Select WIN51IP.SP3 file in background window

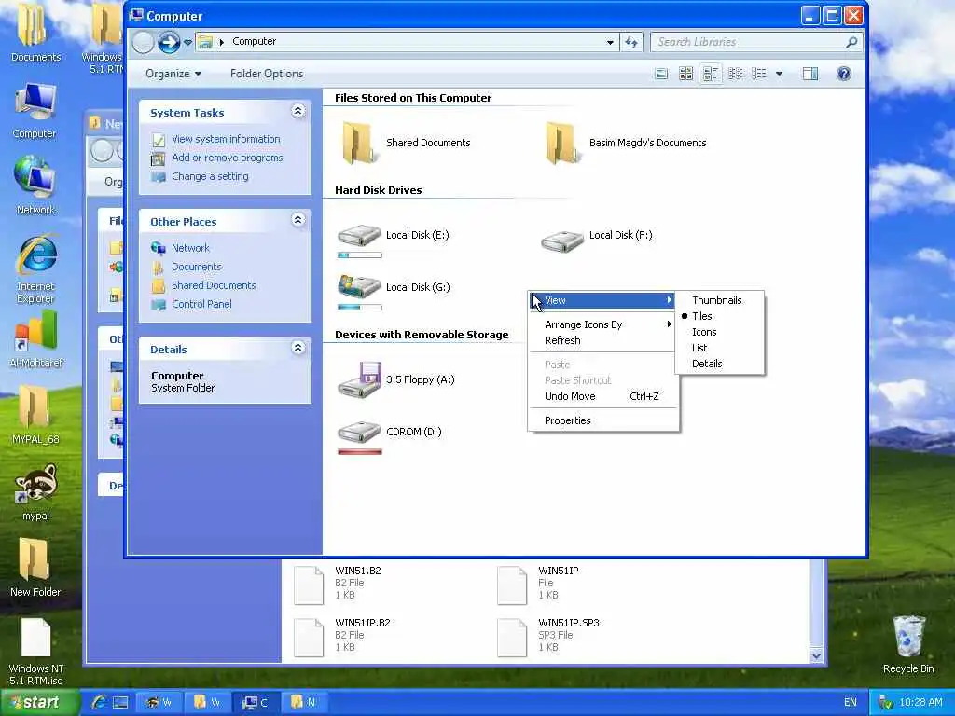pyautogui.click(x=548, y=637)
